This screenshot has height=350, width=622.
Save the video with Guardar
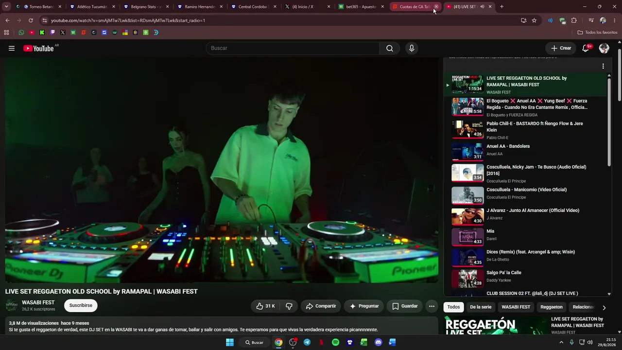pos(405,306)
